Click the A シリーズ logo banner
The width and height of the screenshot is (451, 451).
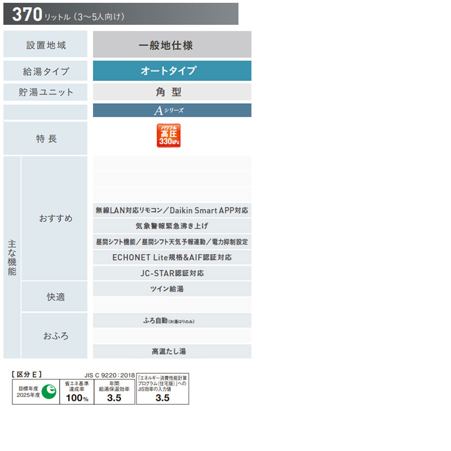coord(172,110)
